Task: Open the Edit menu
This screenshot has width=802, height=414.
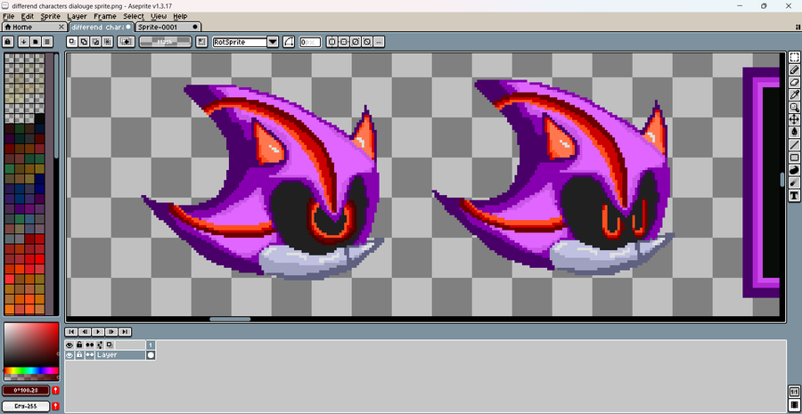Action: pos(27,16)
